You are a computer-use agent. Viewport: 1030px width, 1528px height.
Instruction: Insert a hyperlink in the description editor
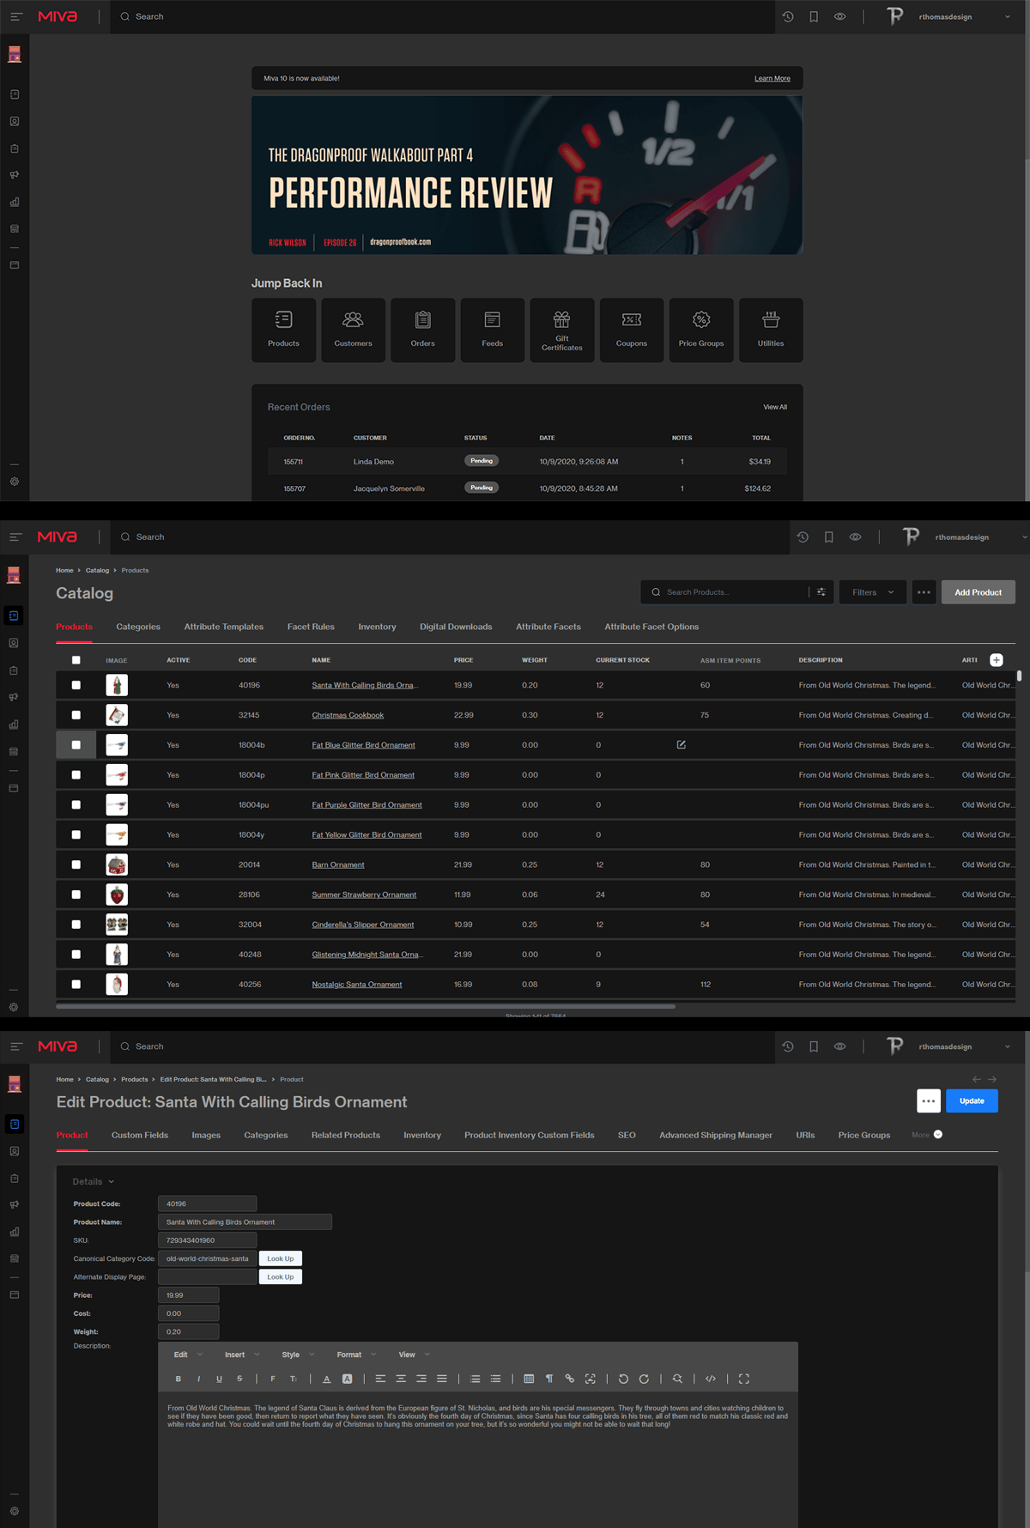[x=570, y=1379]
